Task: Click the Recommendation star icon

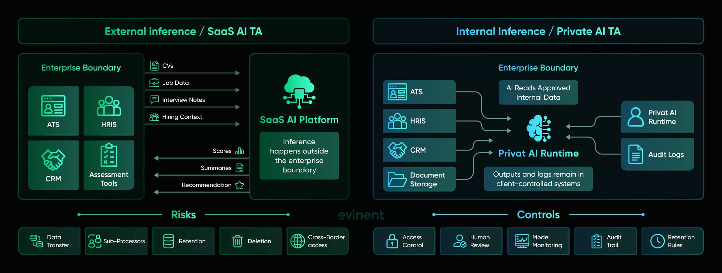Action: pyautogui.click(x=240, y=185)
